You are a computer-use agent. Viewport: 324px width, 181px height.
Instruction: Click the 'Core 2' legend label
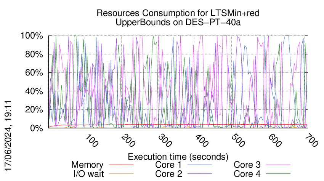click(x=168, y=174)
